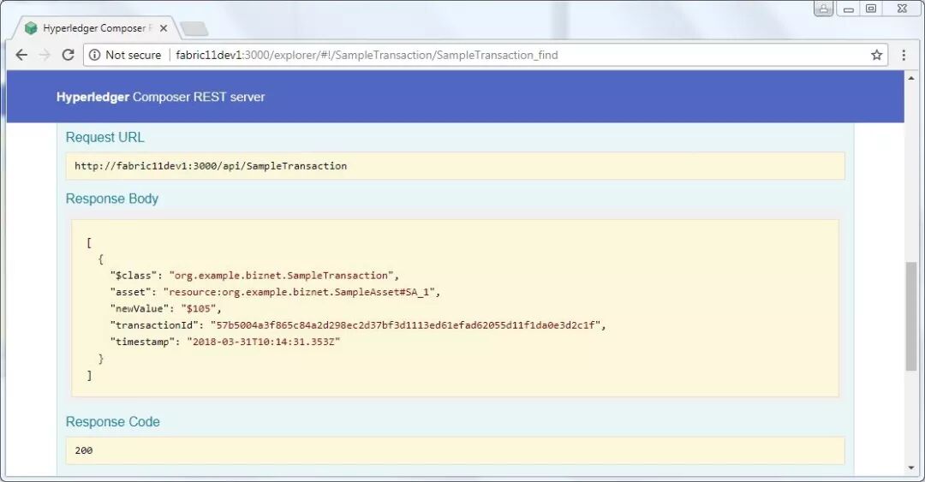This screenshot has width=925, height=482.
Task: Click the browser forward arrow
Action: [x=45, y=55]
